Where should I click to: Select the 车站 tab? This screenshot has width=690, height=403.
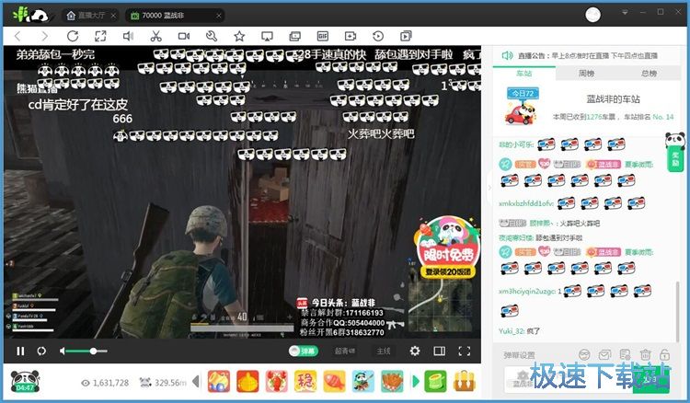pyautogui.click(x=523, y=74)
